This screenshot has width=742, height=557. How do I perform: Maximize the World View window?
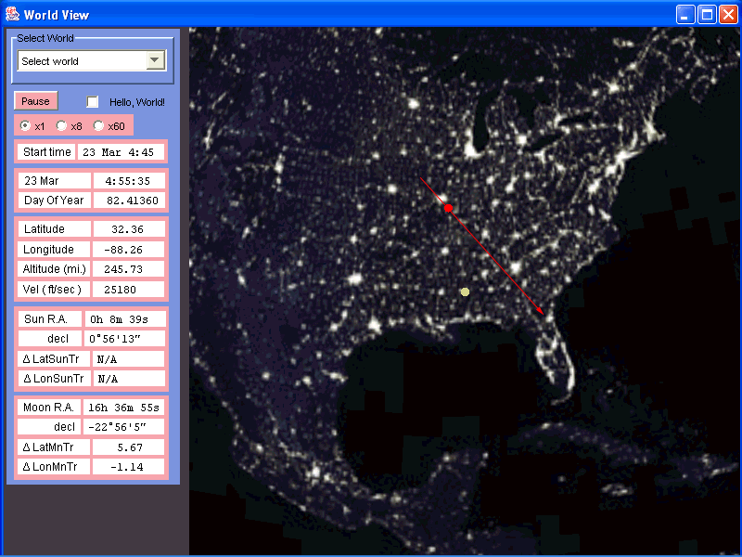[706, 14]
